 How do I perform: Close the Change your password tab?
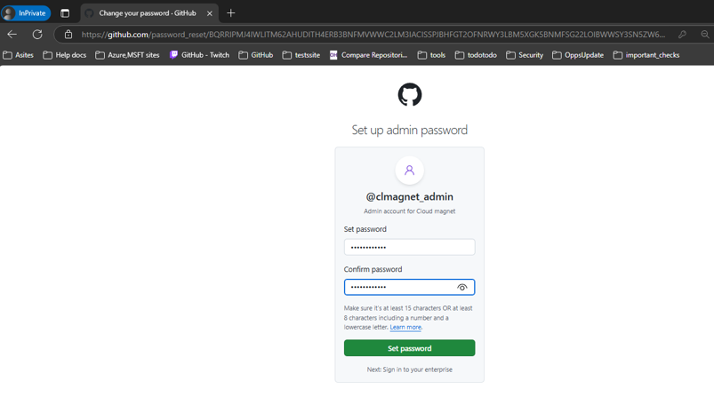click(210, 13)
